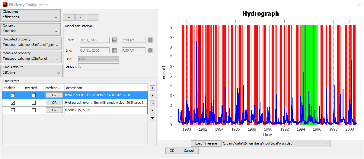
Task: Select the Hydrograph event filter description row
Action: click(106, 103)
